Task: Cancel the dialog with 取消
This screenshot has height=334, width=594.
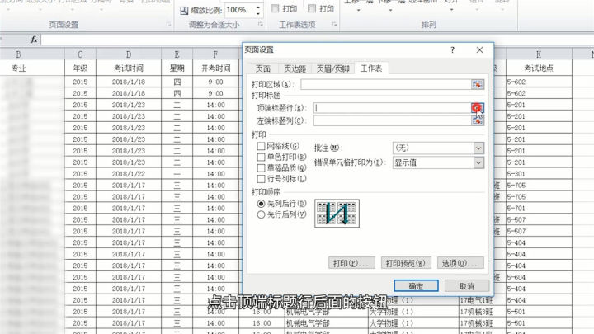Action: click(467, 286)
